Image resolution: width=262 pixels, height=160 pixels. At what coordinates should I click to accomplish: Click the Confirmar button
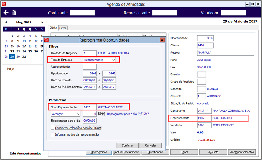click(x=128, y=145)
